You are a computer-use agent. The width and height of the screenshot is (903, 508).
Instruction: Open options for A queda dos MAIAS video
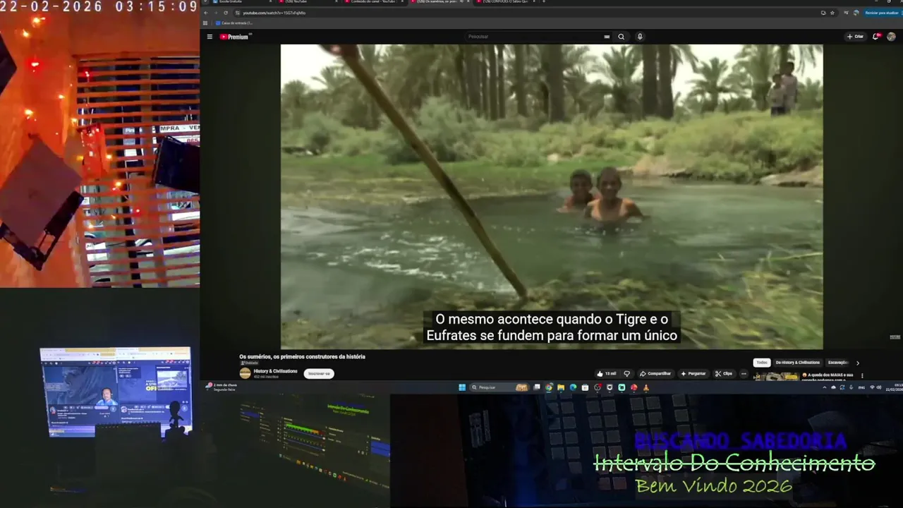(862, 375)
